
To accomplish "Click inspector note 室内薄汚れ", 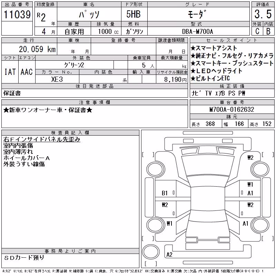I will [x=18, y=152].
